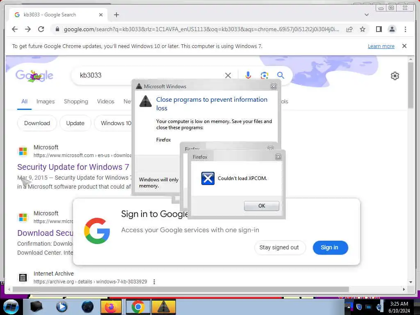This screenshot has height=315, width=420.
Task: Click the Google doodle logo
Action: pos(34,76)
